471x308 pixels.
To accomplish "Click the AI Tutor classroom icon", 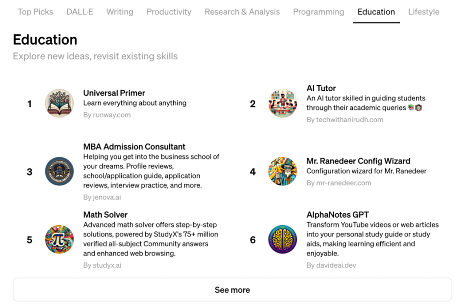I will [283, 103].
